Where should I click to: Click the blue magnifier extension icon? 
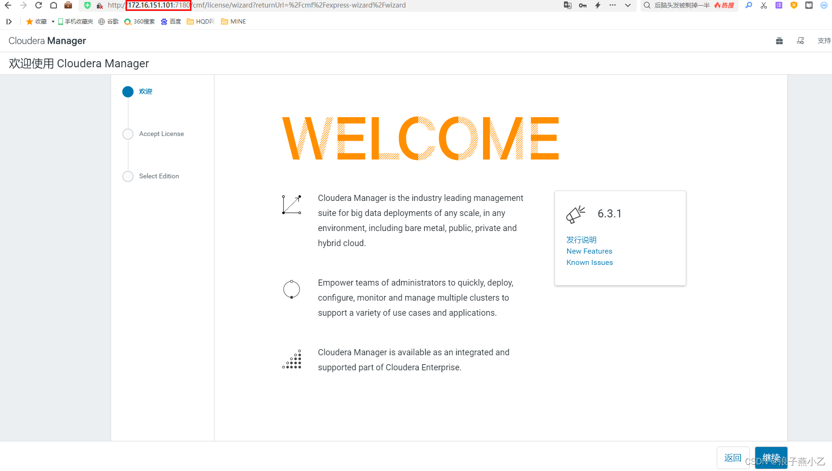coord(749,6)
